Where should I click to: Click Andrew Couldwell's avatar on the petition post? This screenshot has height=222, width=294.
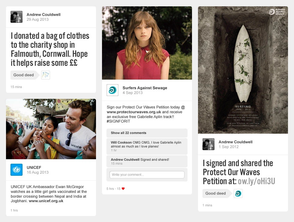(208, 144)
